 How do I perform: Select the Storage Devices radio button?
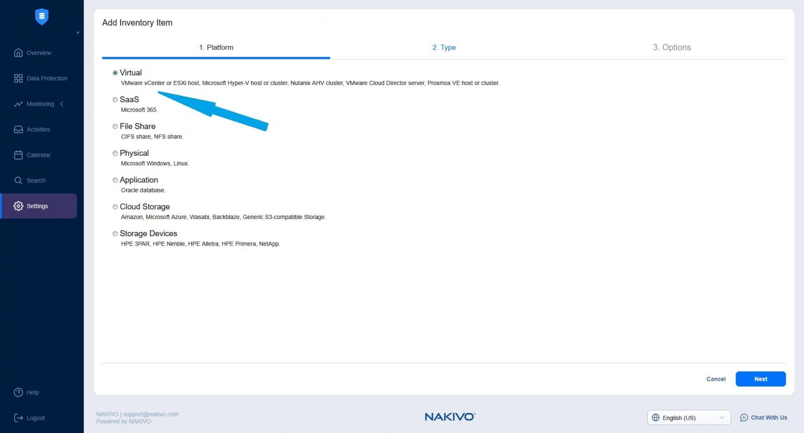(115, 234)
